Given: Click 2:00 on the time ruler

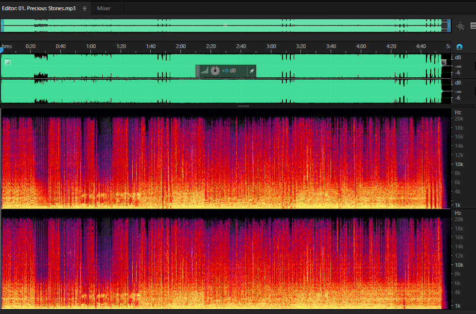Looking at the screenshot, I should point(180,46).
